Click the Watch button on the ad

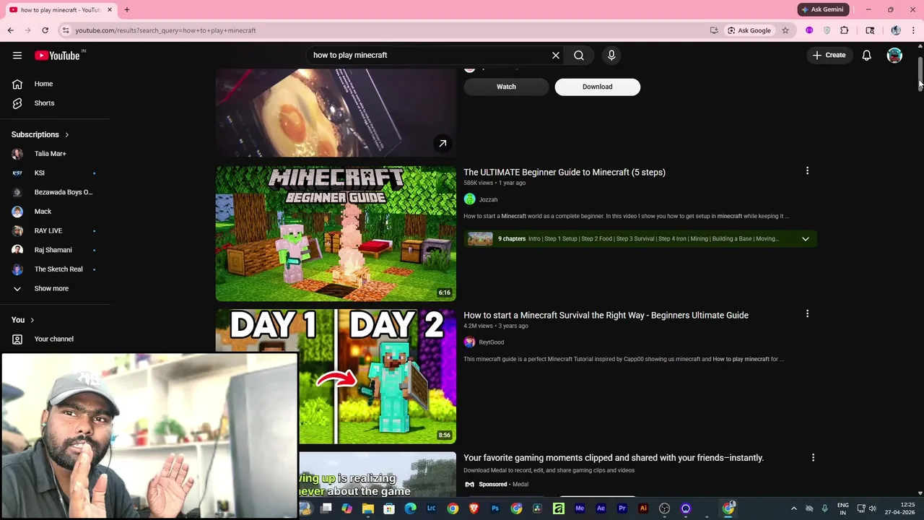tap(506, 87)
